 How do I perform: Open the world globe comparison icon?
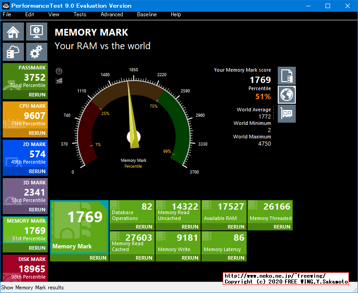point(287,94)
